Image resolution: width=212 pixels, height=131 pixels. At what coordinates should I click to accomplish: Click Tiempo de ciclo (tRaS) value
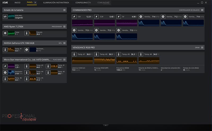point(186,70)
